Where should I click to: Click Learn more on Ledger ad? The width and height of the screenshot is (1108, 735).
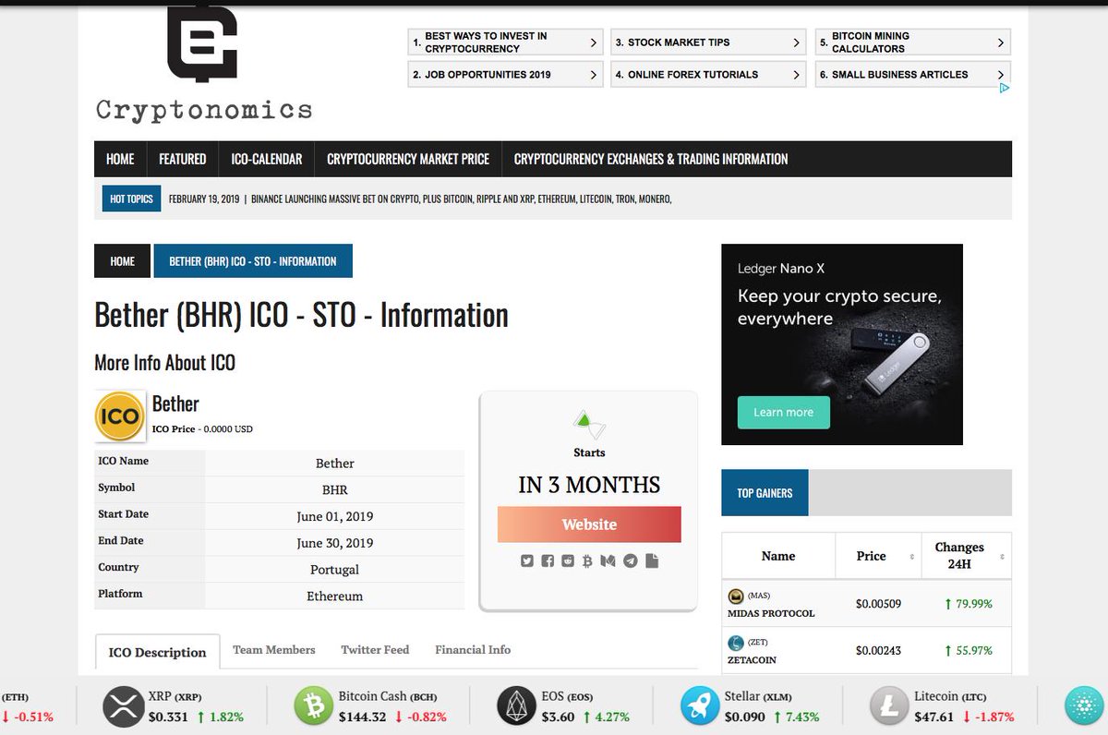783,412
